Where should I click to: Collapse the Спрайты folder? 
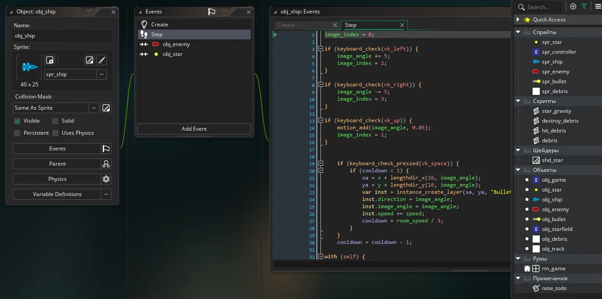(x=518, y=32)
